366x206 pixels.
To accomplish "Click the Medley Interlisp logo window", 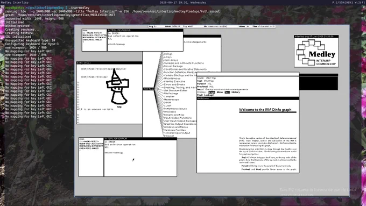I will pyautogui.click(x=316, y=51).
